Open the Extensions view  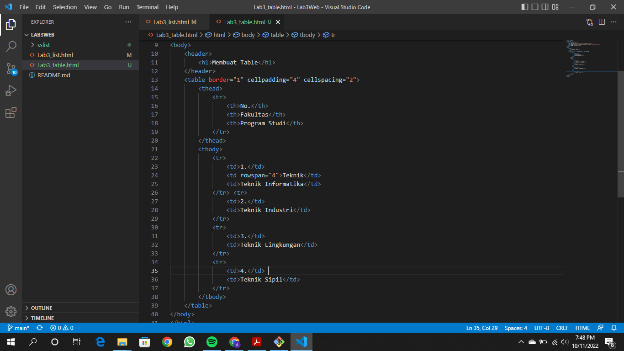coord(11,112)
